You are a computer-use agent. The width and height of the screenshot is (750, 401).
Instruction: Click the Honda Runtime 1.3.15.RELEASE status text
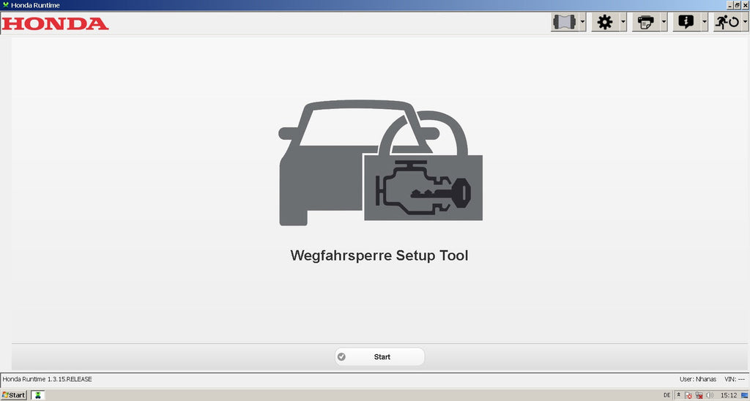coord(48,379)
